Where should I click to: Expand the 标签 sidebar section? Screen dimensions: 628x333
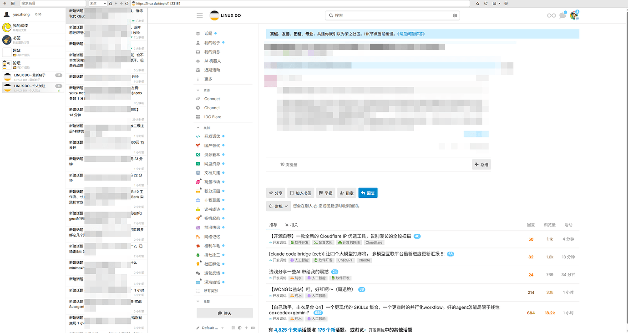click(x=198, y=301)
